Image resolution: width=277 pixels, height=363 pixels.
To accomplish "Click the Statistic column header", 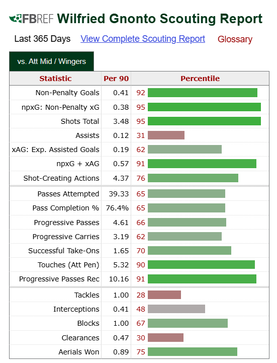I will point(55,79).
